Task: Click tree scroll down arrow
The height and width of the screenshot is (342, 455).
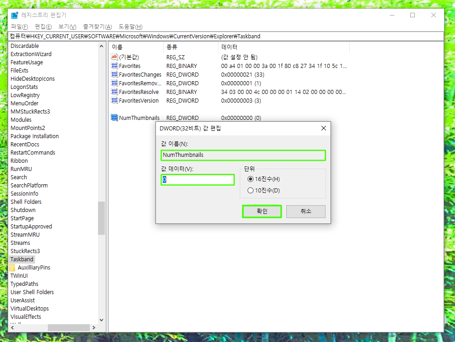Action: coord(101,320)
